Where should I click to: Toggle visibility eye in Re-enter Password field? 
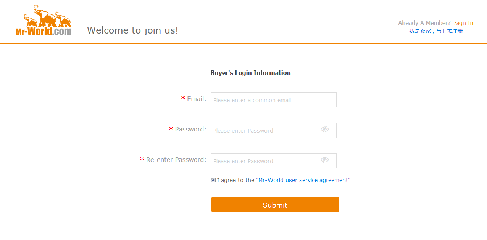325,160
